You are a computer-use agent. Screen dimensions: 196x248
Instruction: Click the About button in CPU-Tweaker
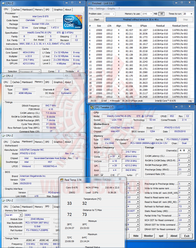174,236
